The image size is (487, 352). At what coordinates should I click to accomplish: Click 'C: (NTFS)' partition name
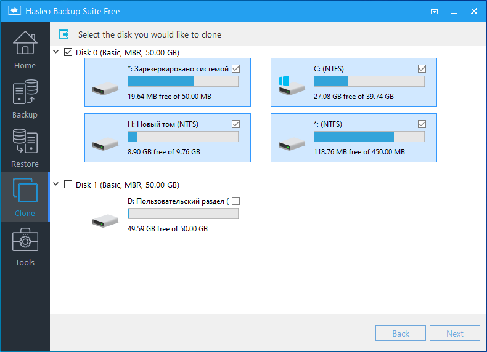click(329, 69)
